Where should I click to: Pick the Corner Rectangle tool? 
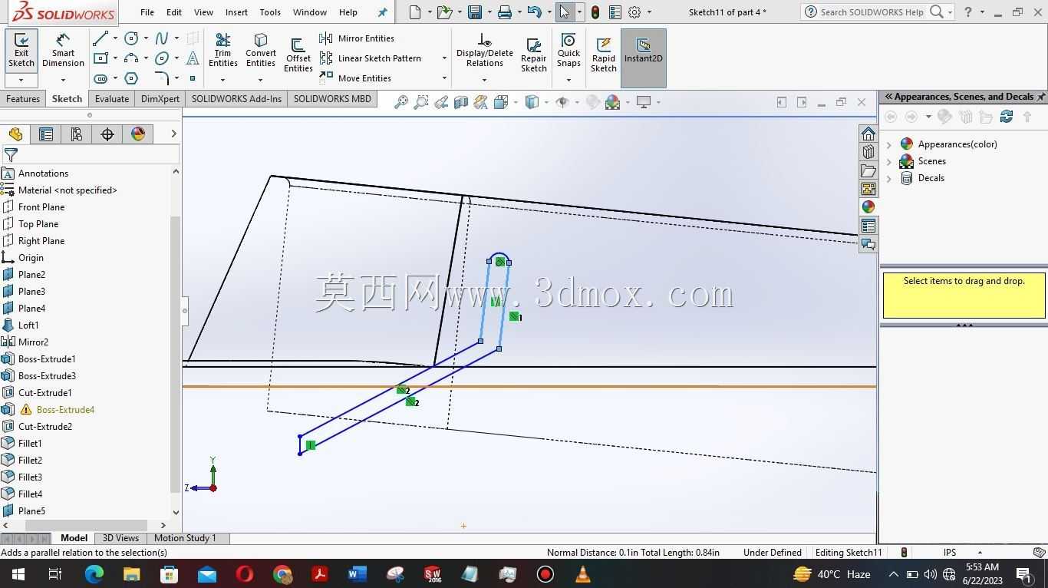click(x=101, y=58)
